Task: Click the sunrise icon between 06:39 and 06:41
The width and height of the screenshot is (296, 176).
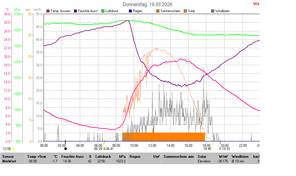Action: tap(104, 149)
